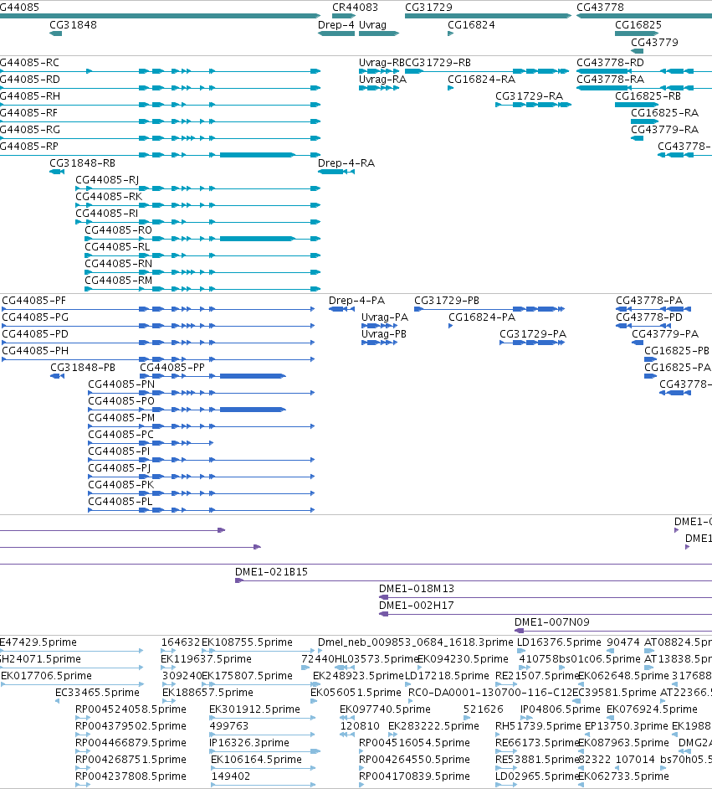Viewport: 712px width, 789px height.
Task: Click the CG43779 gene label
Action: 654,42
